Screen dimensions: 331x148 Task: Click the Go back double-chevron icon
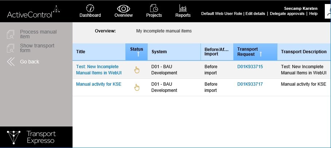click(x=11, y=62)
